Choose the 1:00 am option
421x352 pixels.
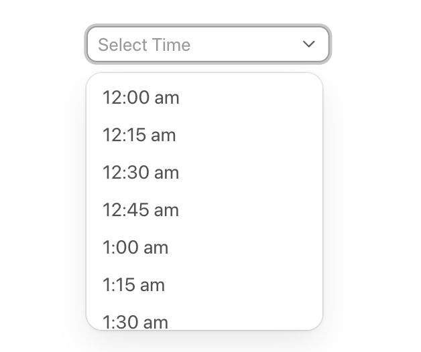(x=135, y=248)
